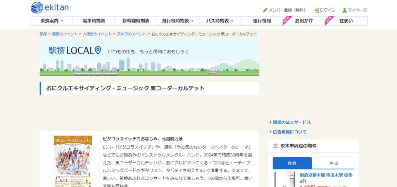Go to 運行情報 in navigation bar
This screenshot has height=187, width=397.
tap(262, 21)
